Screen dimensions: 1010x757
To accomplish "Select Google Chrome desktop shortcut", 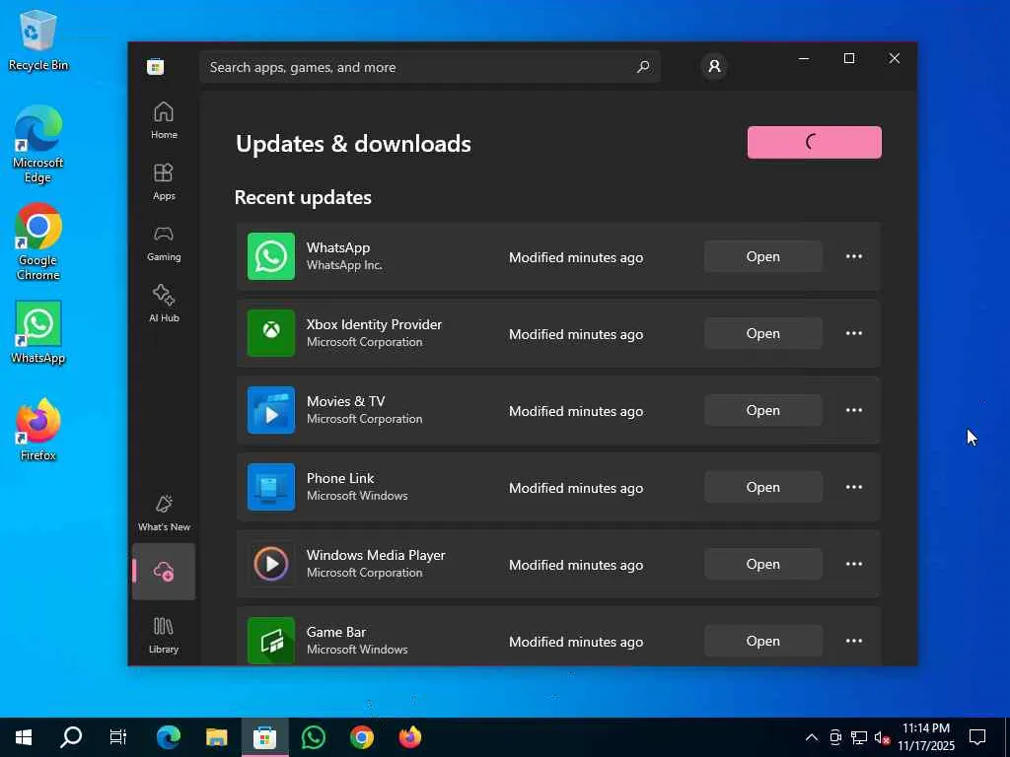I will pyautogui.click(x=38, y=242).
